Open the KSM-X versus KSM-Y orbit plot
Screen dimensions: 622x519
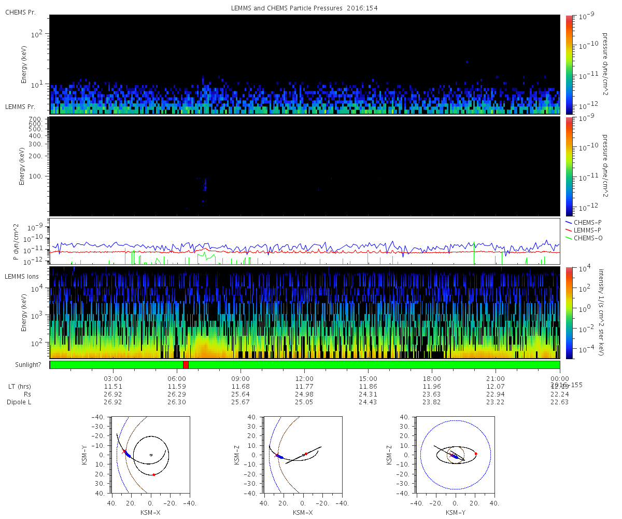coord(150,455)
